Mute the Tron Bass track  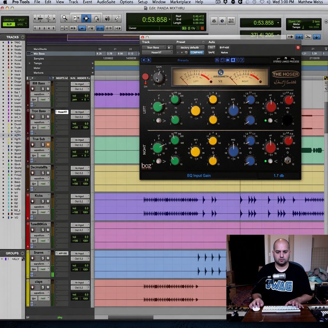click(48, 117)
